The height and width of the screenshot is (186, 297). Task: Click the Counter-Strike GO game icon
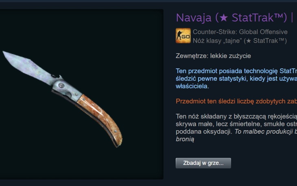coord(183,36)
